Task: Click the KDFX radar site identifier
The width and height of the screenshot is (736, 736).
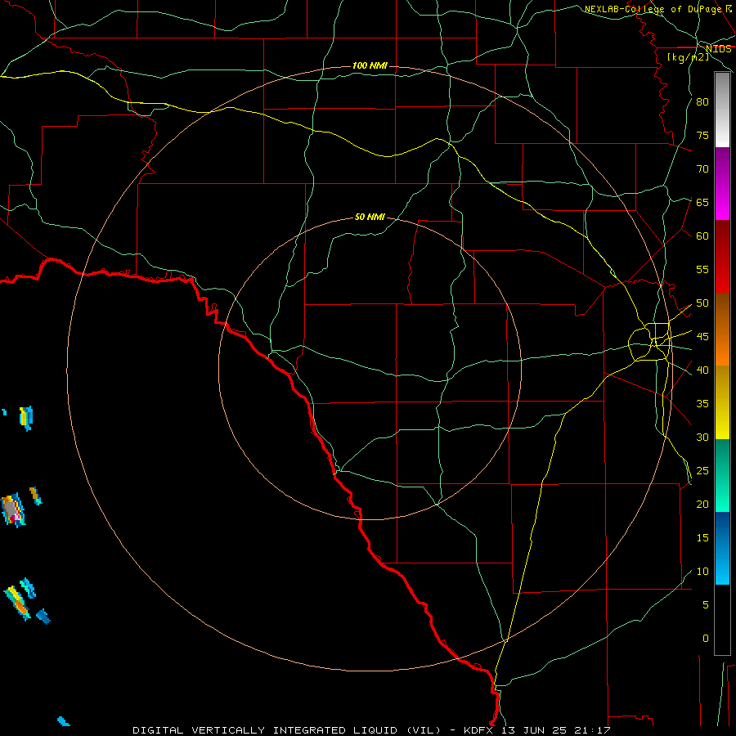Action: [x=480, y=730]
